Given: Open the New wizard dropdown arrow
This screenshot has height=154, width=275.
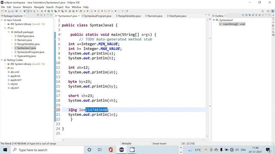Looking at the screenshot, I should pyautogui.click(x=6, y=11).
